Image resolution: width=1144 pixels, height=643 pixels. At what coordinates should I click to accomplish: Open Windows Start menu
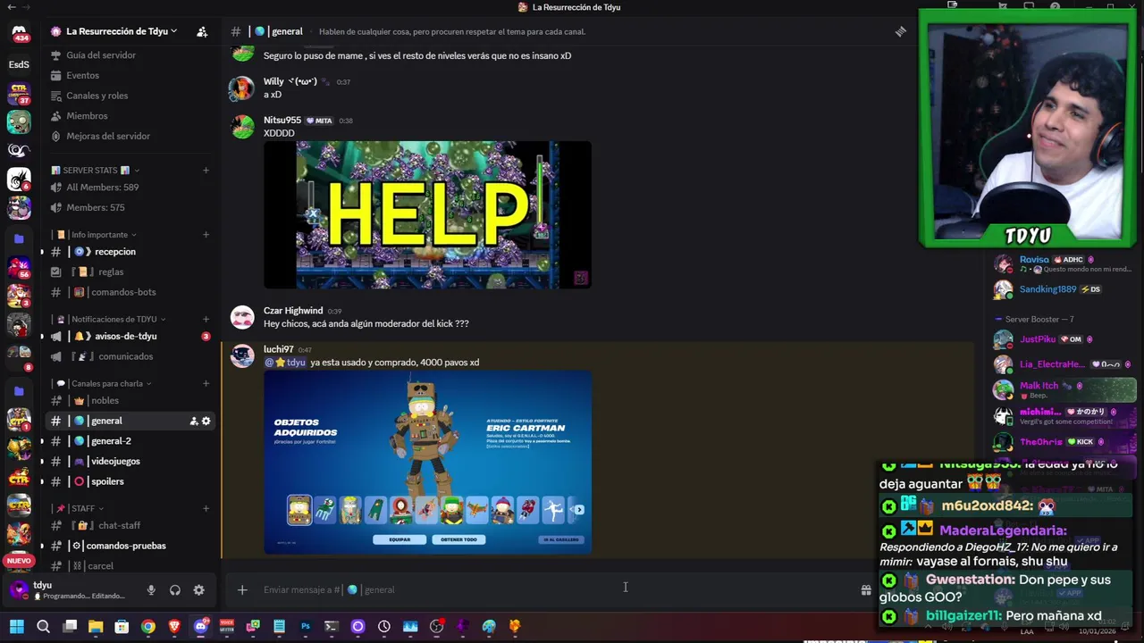pyautogui.click(x=17, y=626)
